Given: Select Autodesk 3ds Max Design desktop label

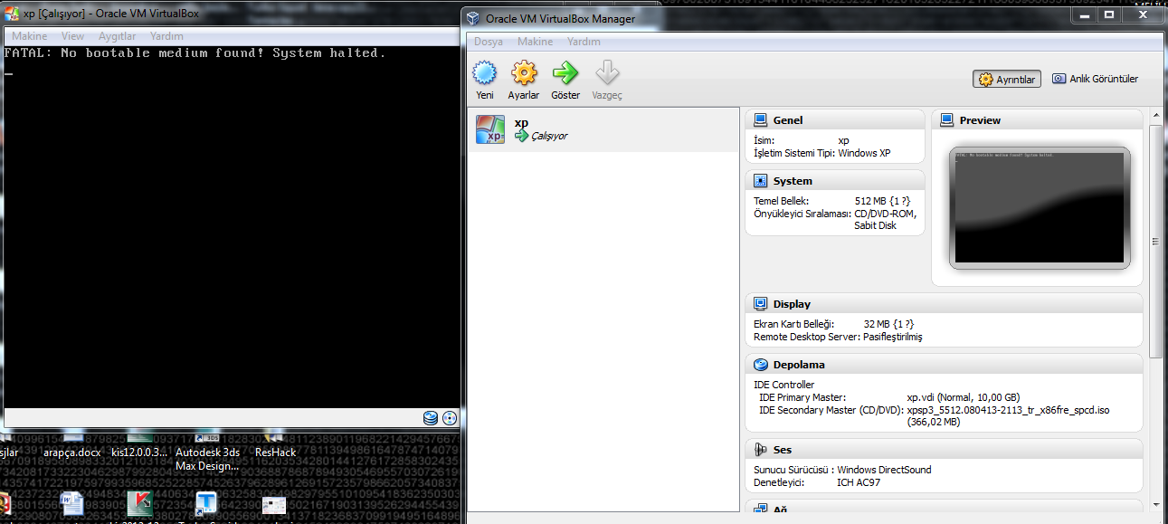Looking at the screenshot, I should coord(207,459).
